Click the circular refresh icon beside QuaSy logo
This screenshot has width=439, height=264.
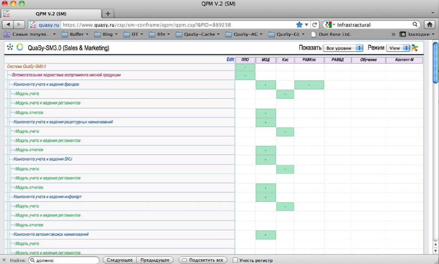(20, 47)
